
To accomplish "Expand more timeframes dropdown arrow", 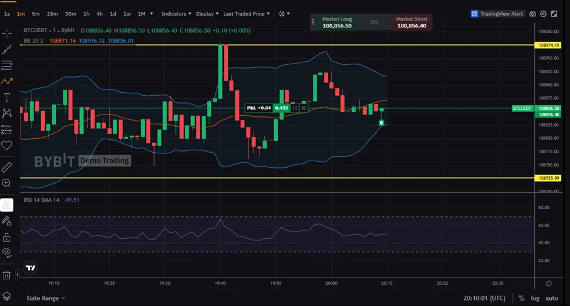I will tap(152, 14).
